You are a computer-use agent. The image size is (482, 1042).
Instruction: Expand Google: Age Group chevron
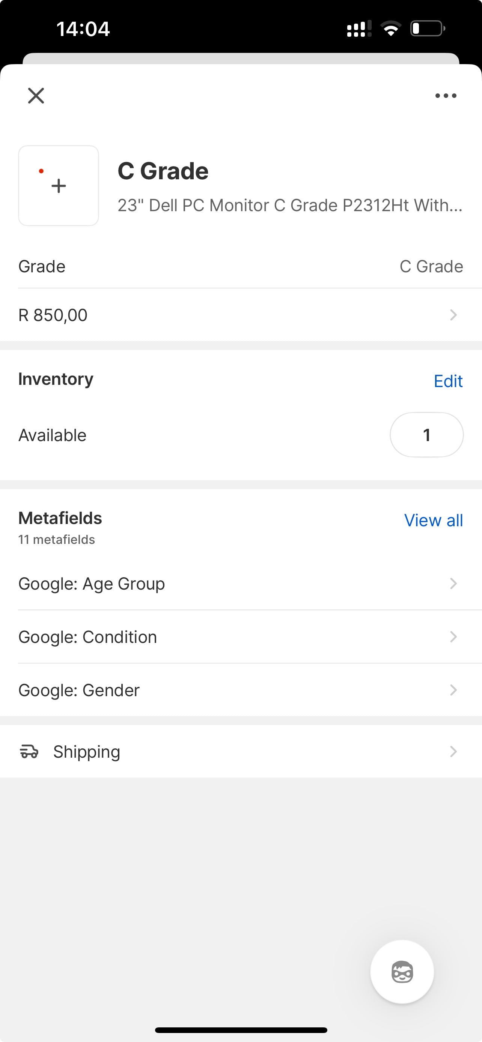453,583
